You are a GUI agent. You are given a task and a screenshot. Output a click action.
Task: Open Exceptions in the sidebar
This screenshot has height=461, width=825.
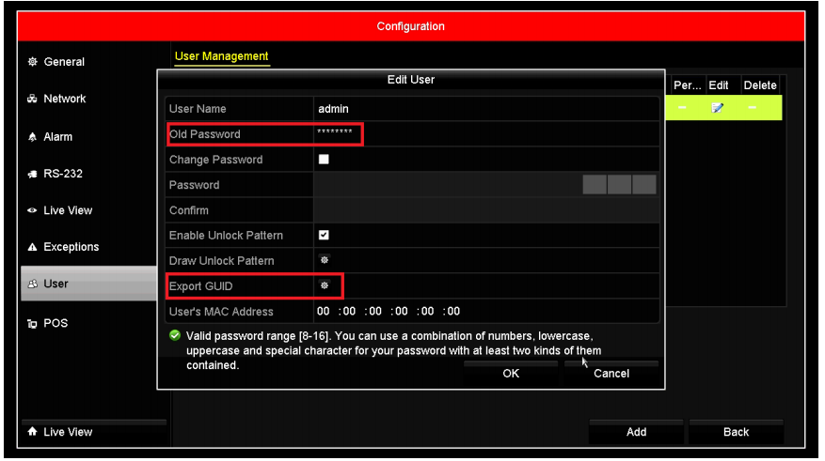(x=71, y=247)
